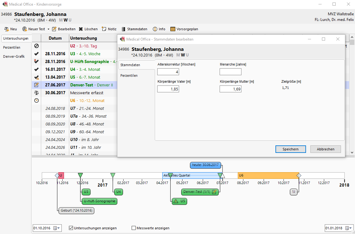Open Stammdaten from the toolbar

tap(124, 29)
